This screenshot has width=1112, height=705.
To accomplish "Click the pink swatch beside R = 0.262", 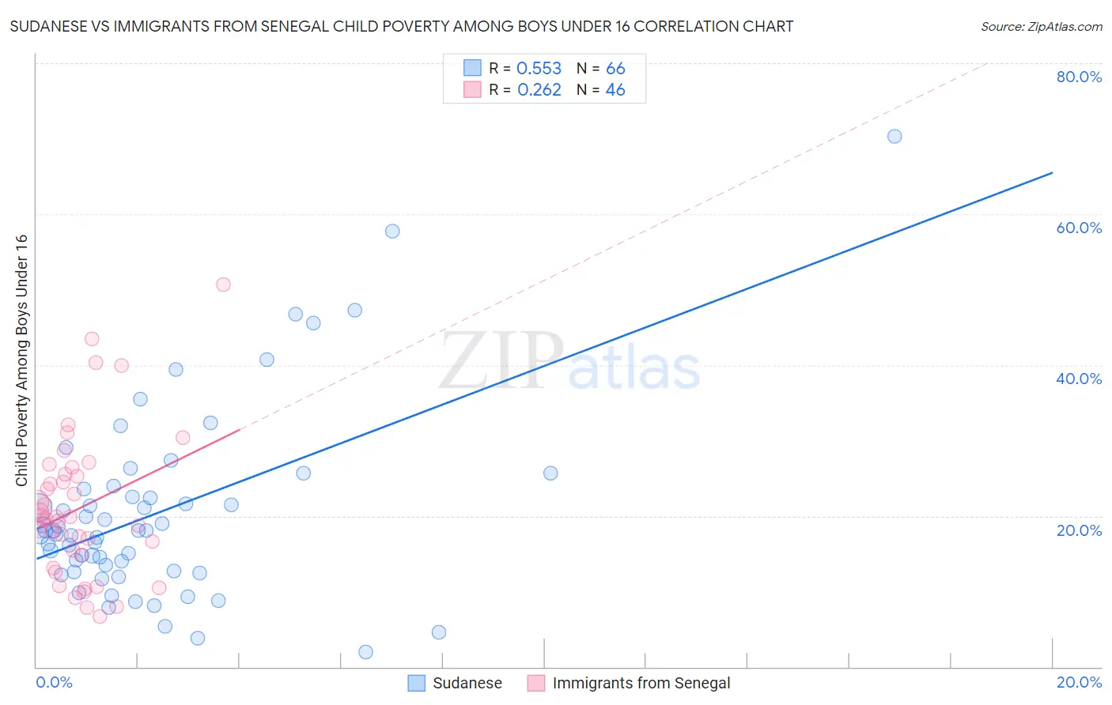I will [x=472, y=89].
